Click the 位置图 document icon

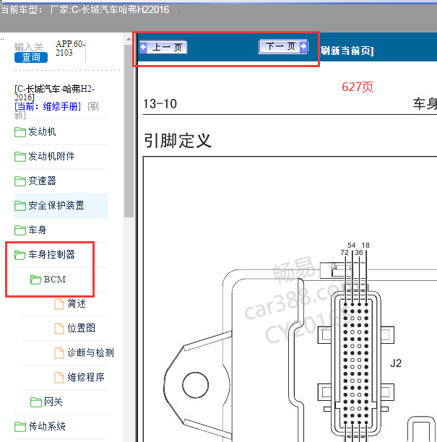coord(59,329)
